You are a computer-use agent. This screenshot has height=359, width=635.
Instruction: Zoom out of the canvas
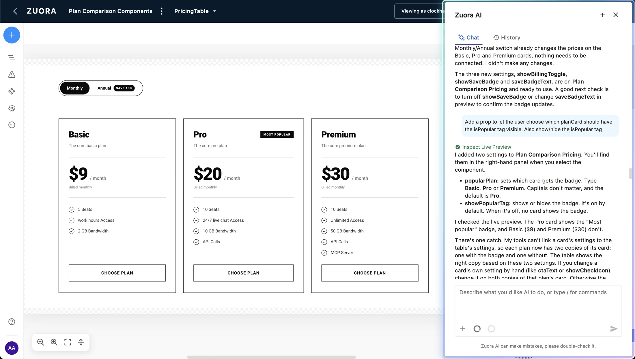pos(41,342)
